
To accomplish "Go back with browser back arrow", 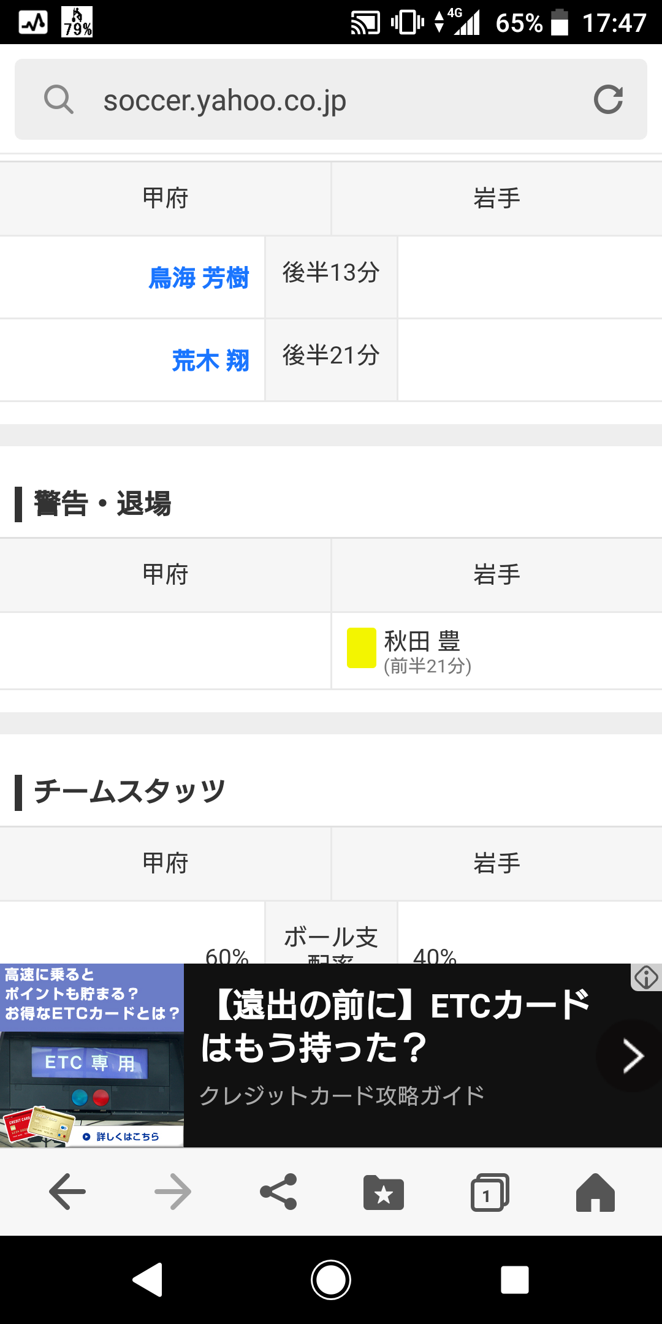I will point(67,1192).
